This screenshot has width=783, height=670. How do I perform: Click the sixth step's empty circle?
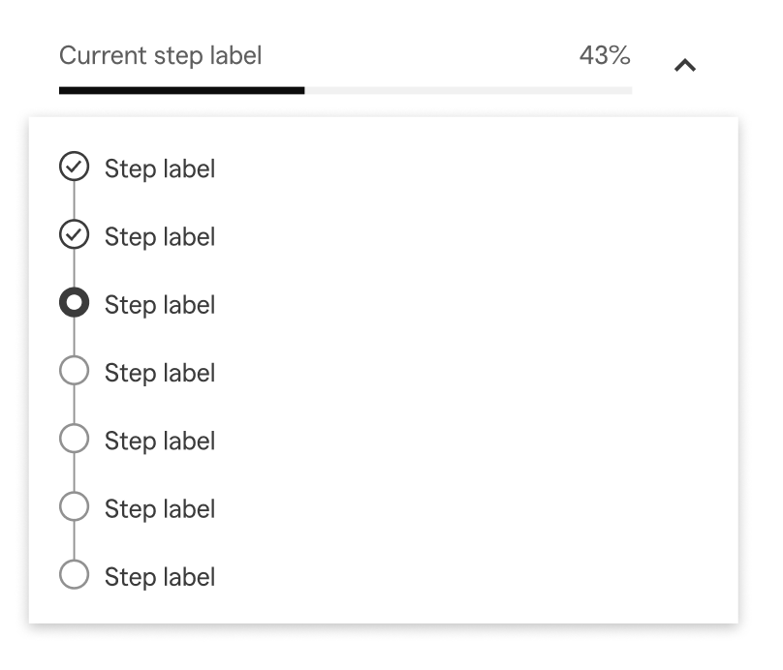(74, 506)
